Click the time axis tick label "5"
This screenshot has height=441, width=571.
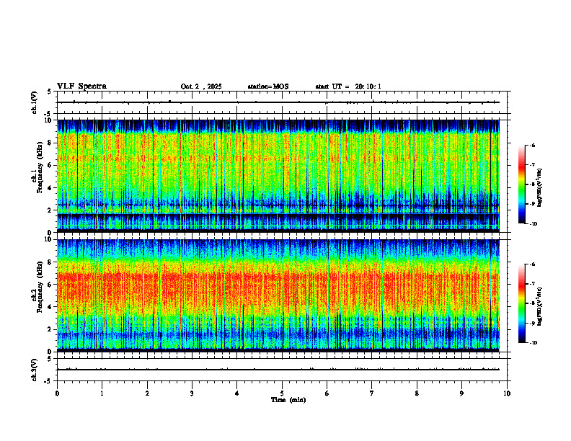tap(282, 393)
